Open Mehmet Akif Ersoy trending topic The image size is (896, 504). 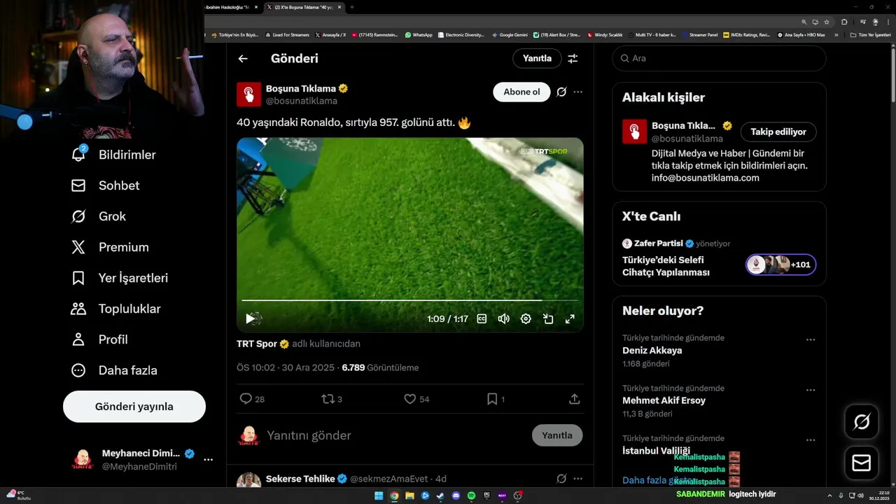pyautogui.click(x=664, y=401)
